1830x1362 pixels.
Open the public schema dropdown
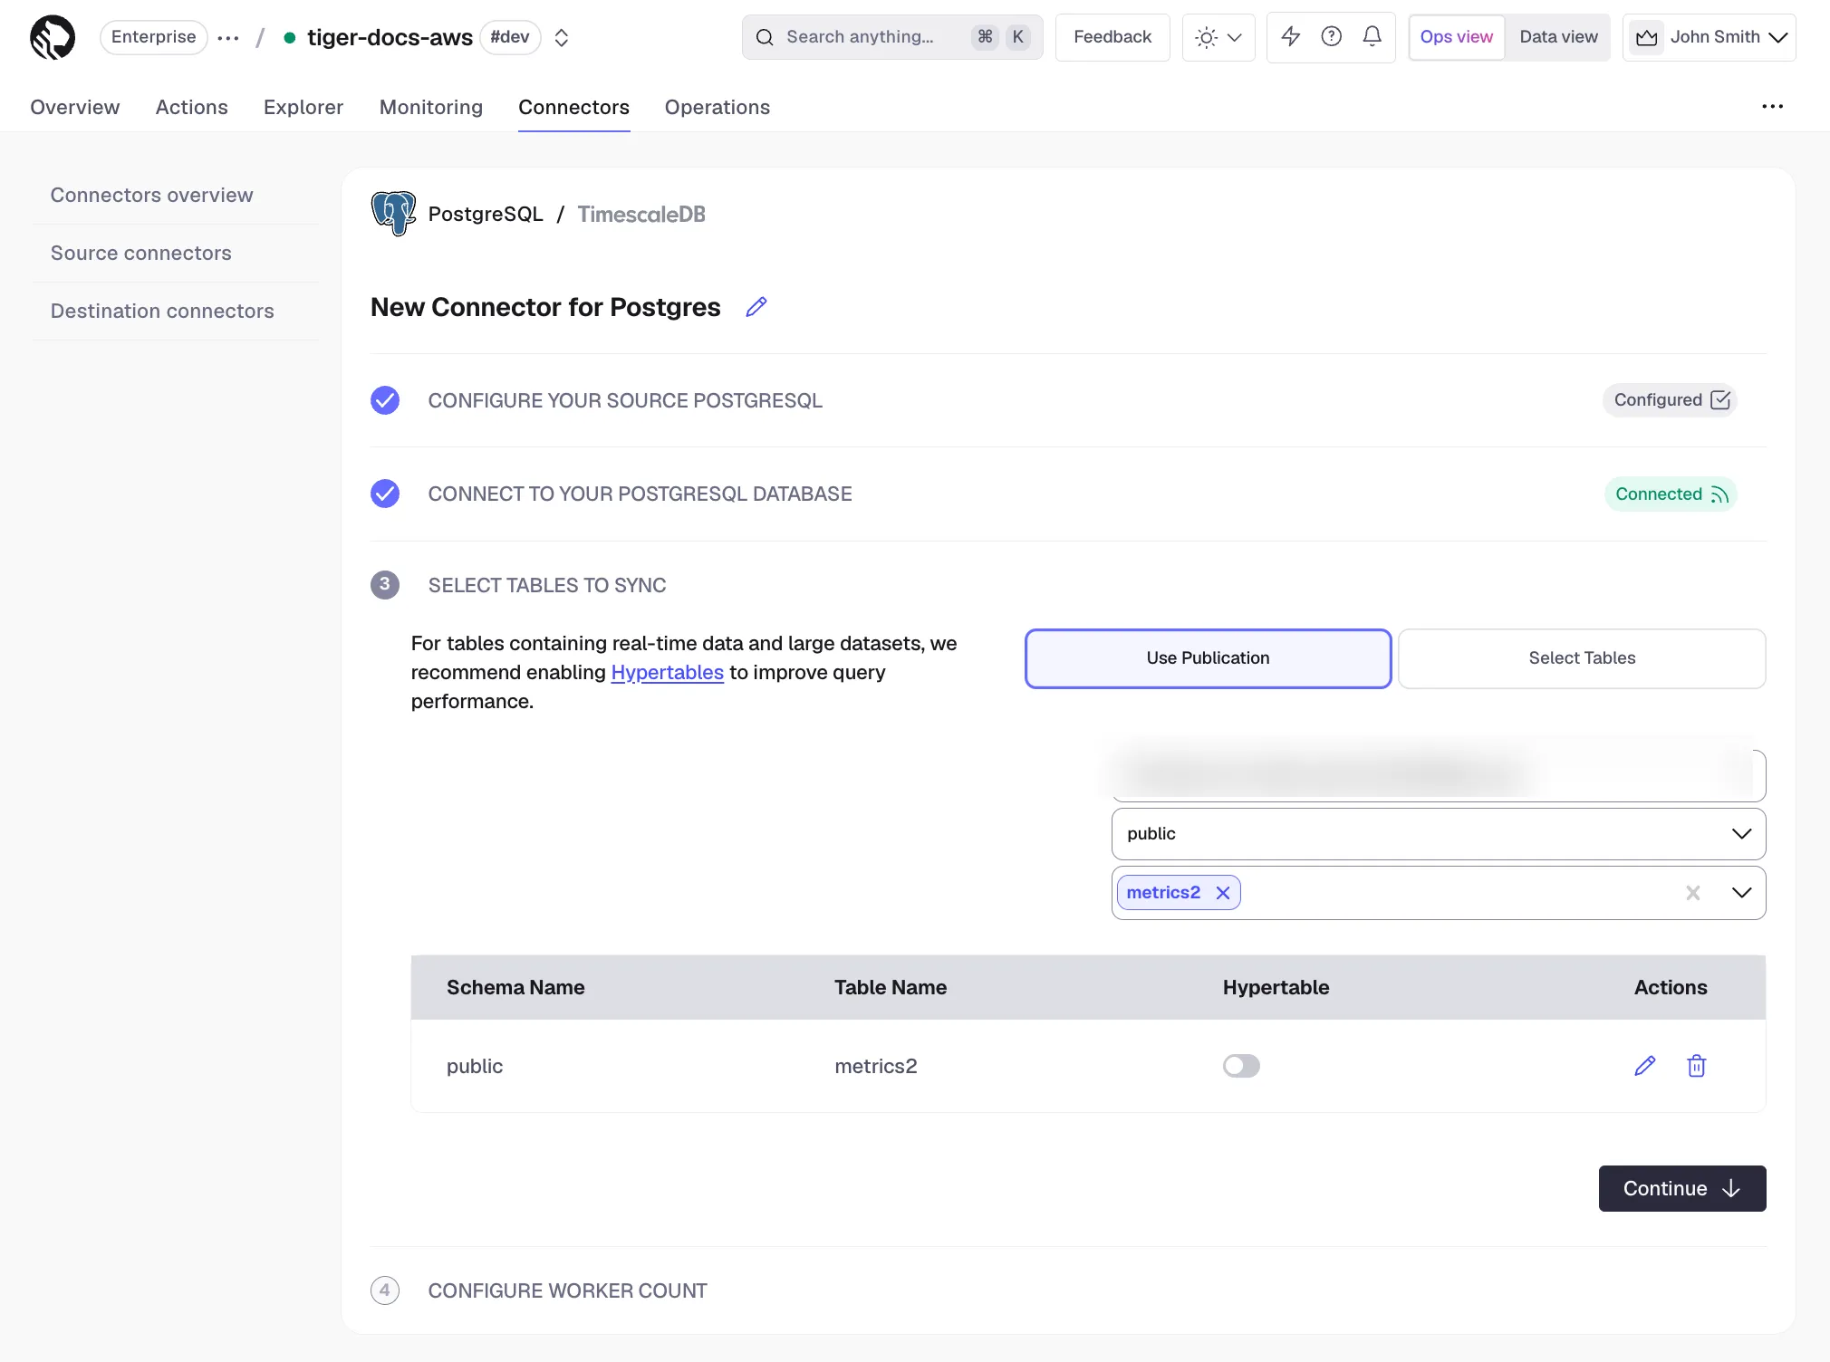pyautogui.click(x=1439, y=834)
